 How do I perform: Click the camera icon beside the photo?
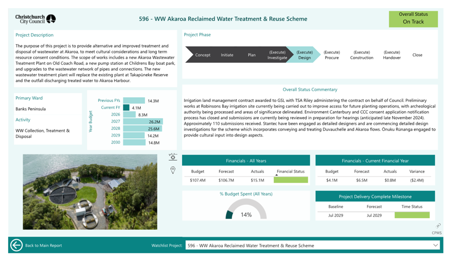click(x=173, y=157)
